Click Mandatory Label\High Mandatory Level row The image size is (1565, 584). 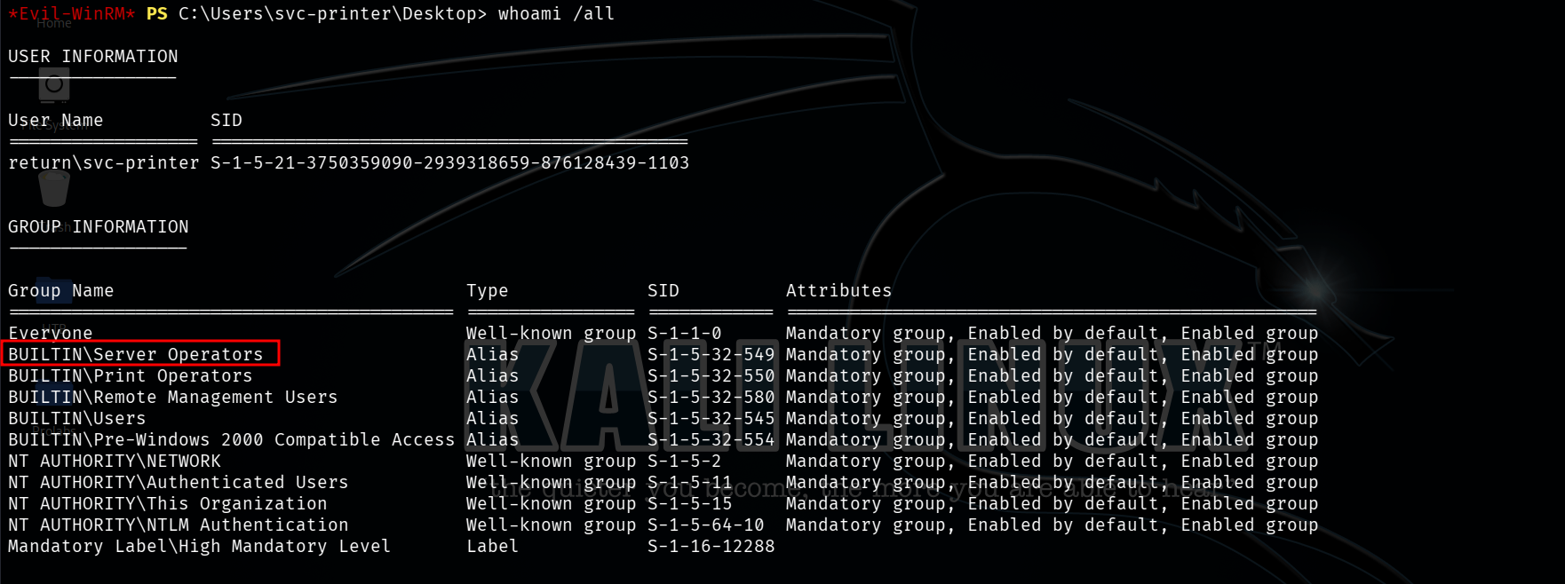[199, 546]
